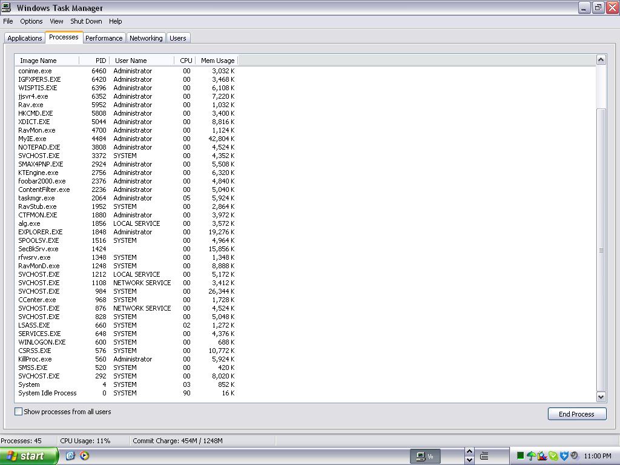Open the keyboard language bar icon
Screen dimensions: 620x465
(484, 457)
